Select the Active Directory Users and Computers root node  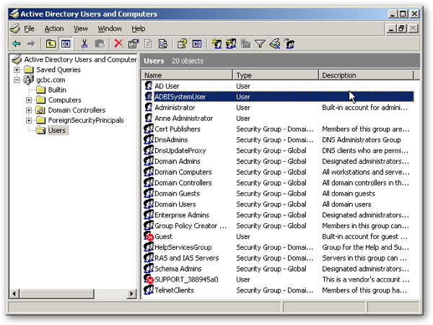(x=80, y=59)
